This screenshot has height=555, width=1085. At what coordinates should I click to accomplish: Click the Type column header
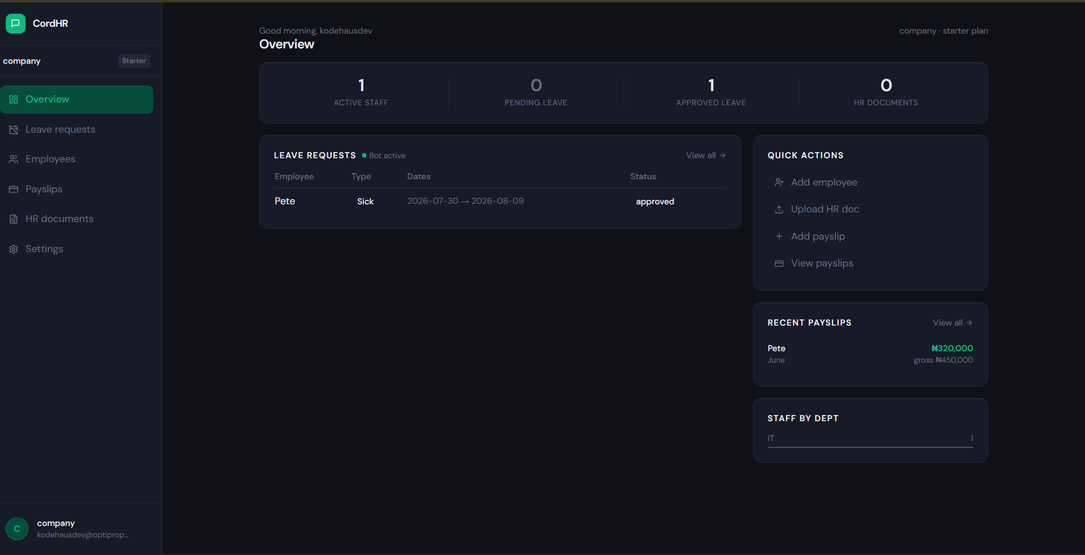click(361, 176)
